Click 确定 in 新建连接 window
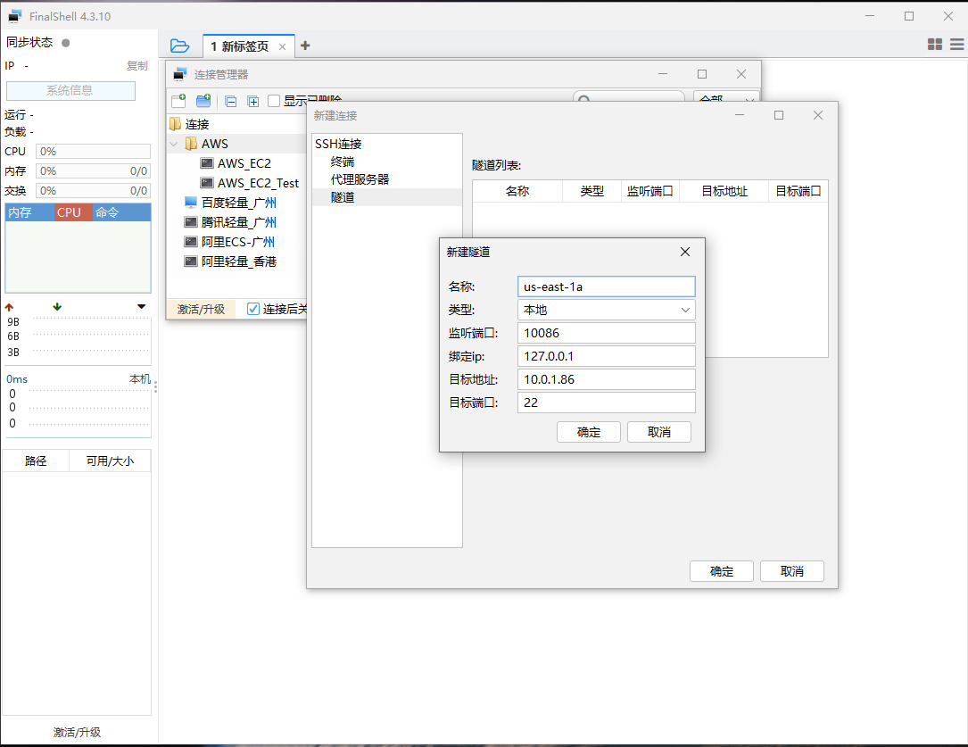Screen dimensions: 968x747 coord(721,571)
